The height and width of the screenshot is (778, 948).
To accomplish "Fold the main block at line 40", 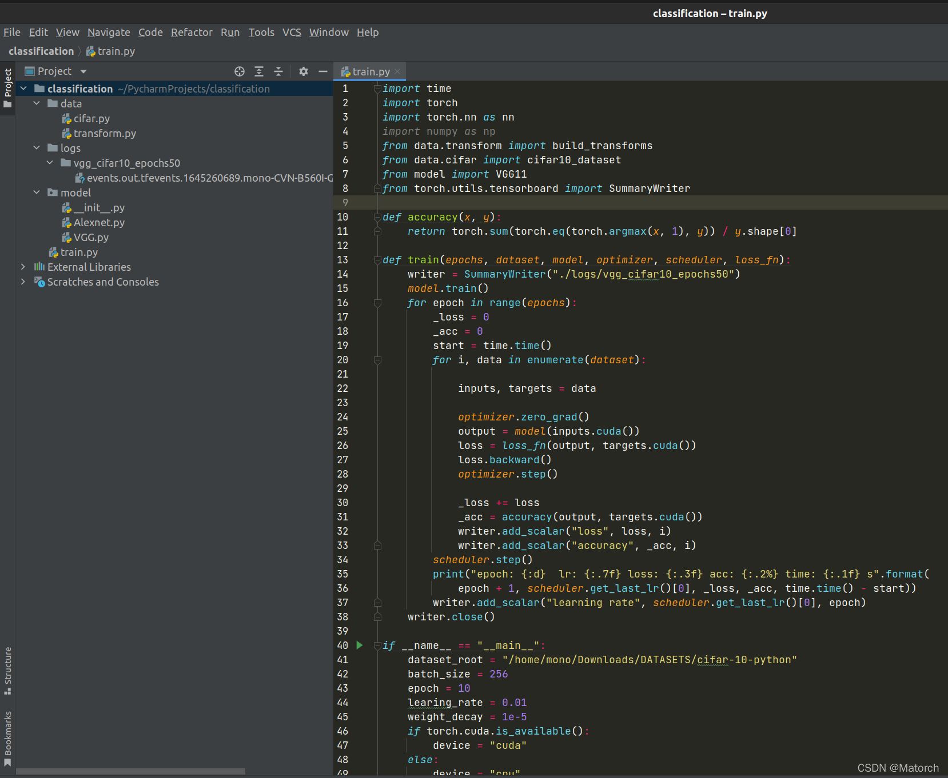I will point(377,645).
